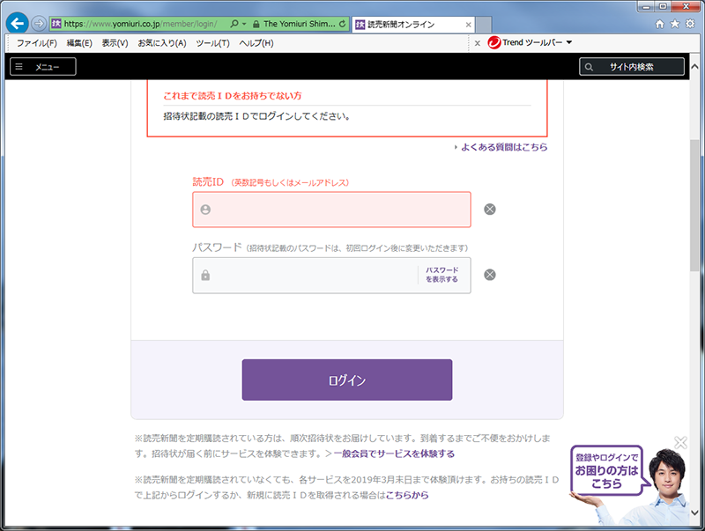Maximize the browser window
The width and height of the screenshot is (705, 531).
663,6
